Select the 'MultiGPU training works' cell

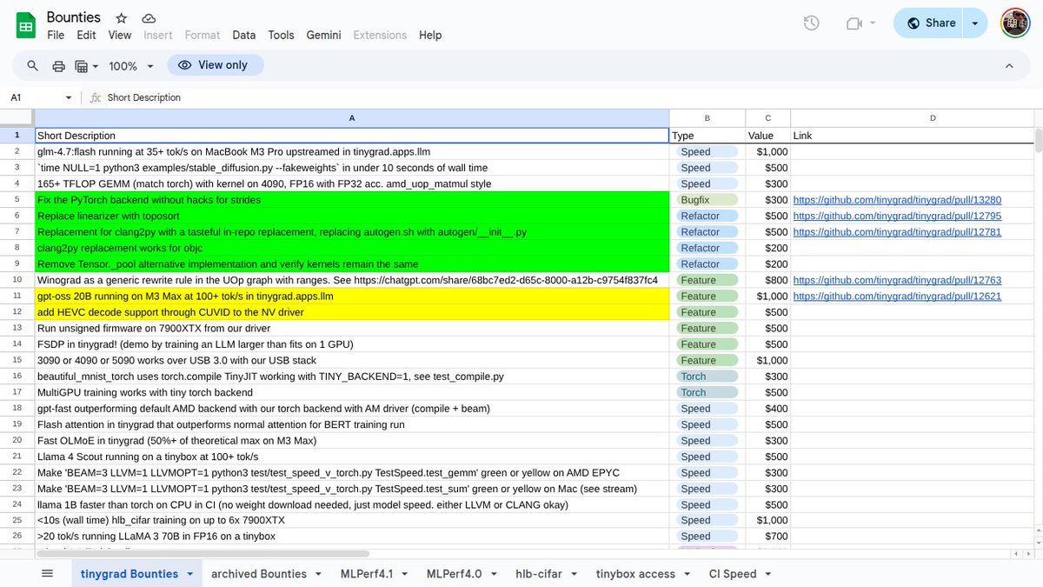[x=351, y=392]
